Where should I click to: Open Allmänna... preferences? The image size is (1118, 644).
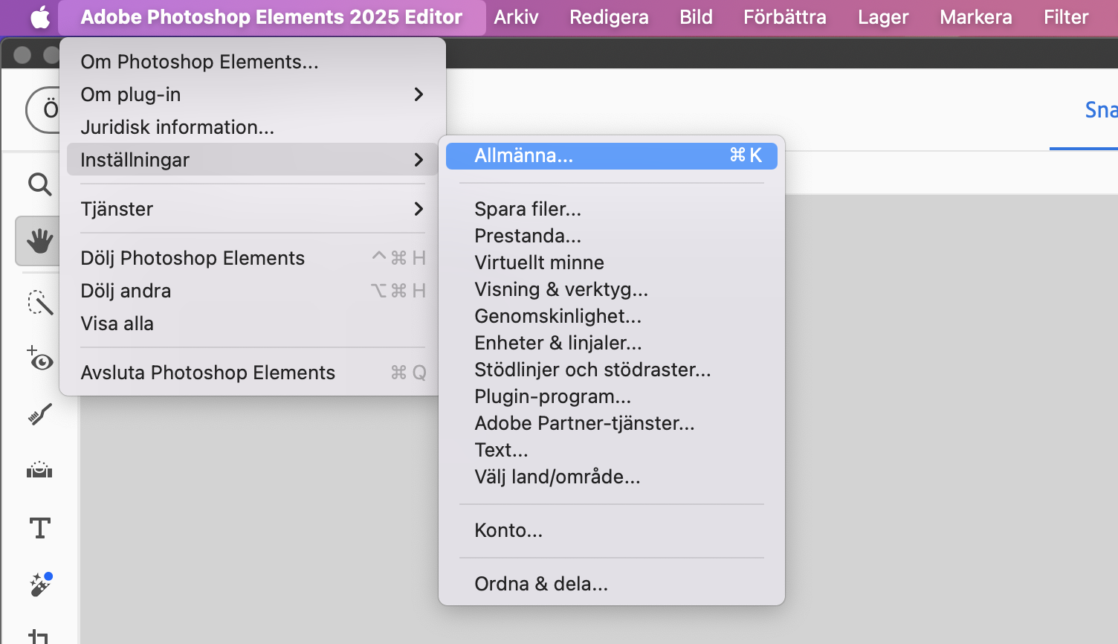click(x=611, y=155)
